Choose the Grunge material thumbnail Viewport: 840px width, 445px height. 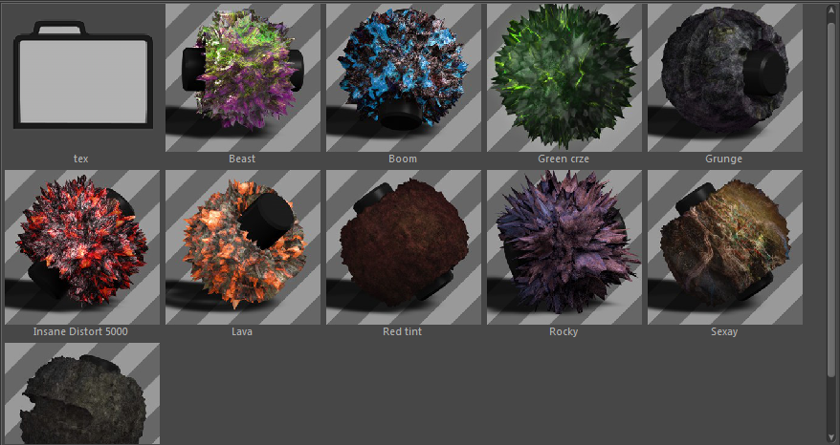tap(724, 78)
